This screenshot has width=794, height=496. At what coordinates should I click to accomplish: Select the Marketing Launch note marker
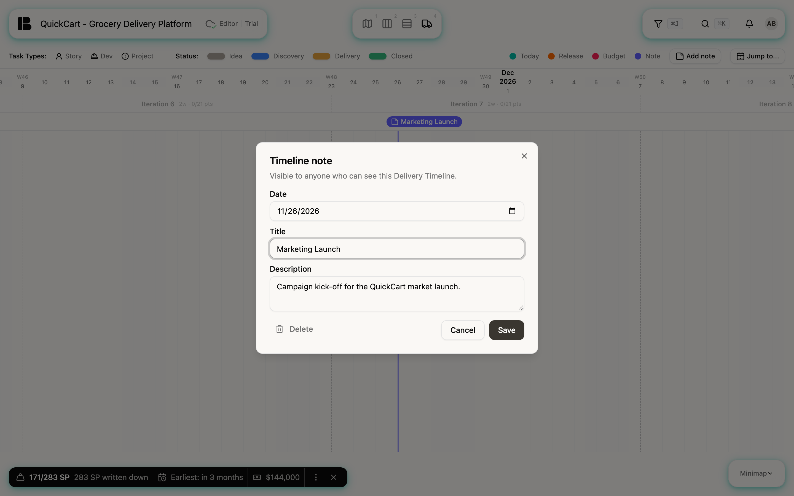tap(424, 122)
